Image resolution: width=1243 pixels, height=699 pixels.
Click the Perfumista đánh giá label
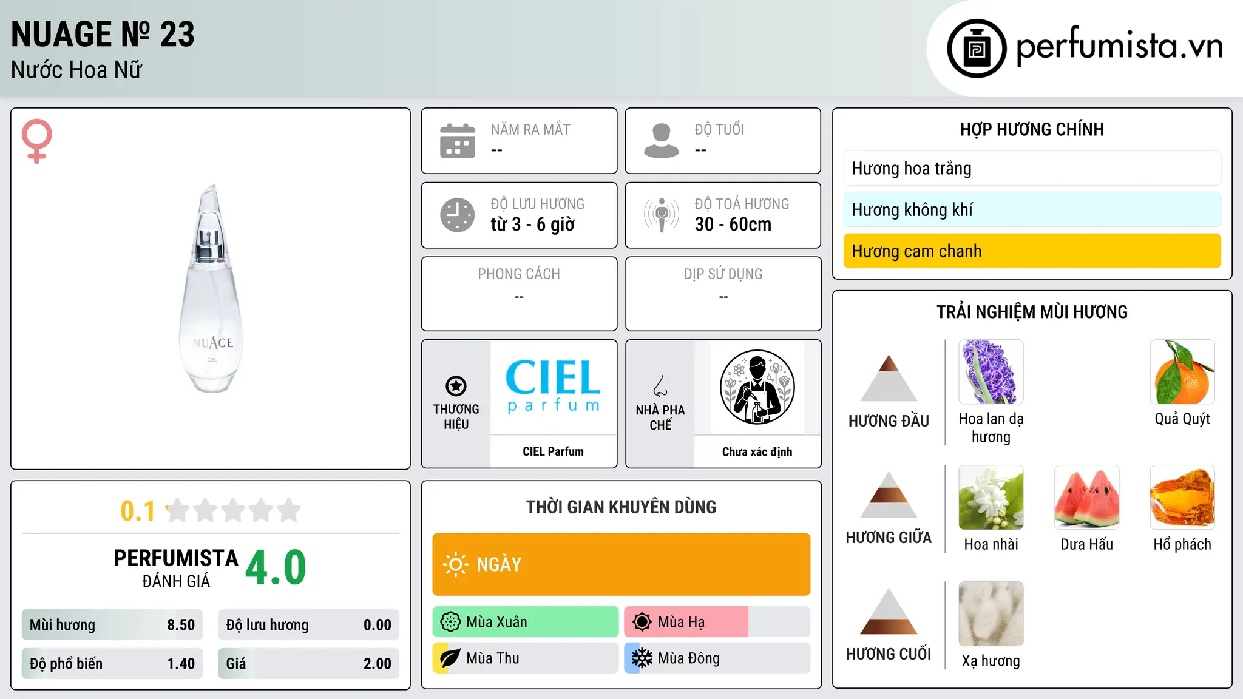pos(176,568)
